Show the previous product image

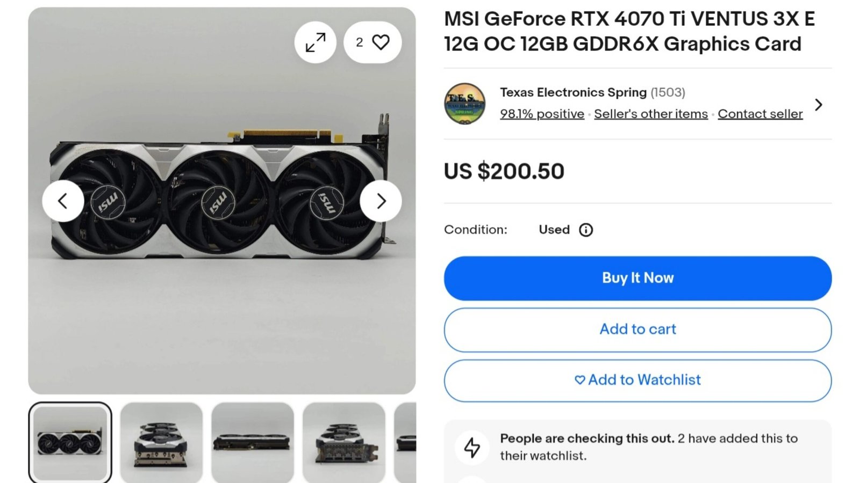click(x=63, y=201)
